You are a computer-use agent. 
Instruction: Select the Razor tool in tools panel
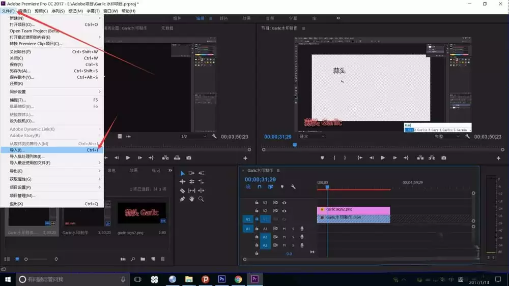tap(182, 190)
